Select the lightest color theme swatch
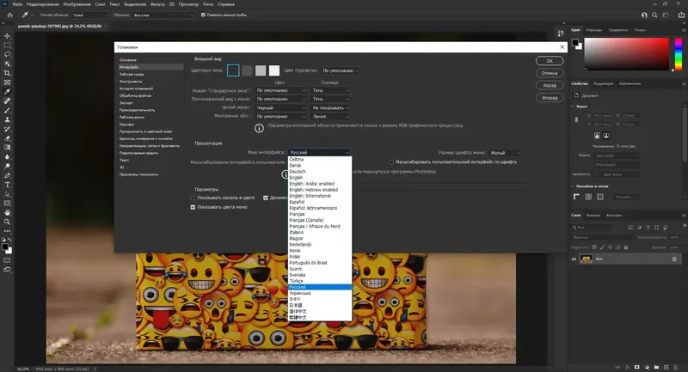The image size is (688, 372). click(x=274, y=70)
